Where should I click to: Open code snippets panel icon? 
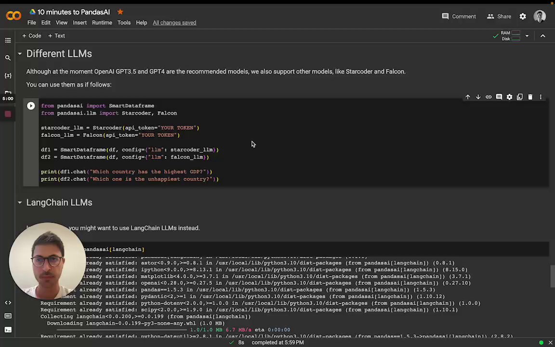click(x=8, y=303)
